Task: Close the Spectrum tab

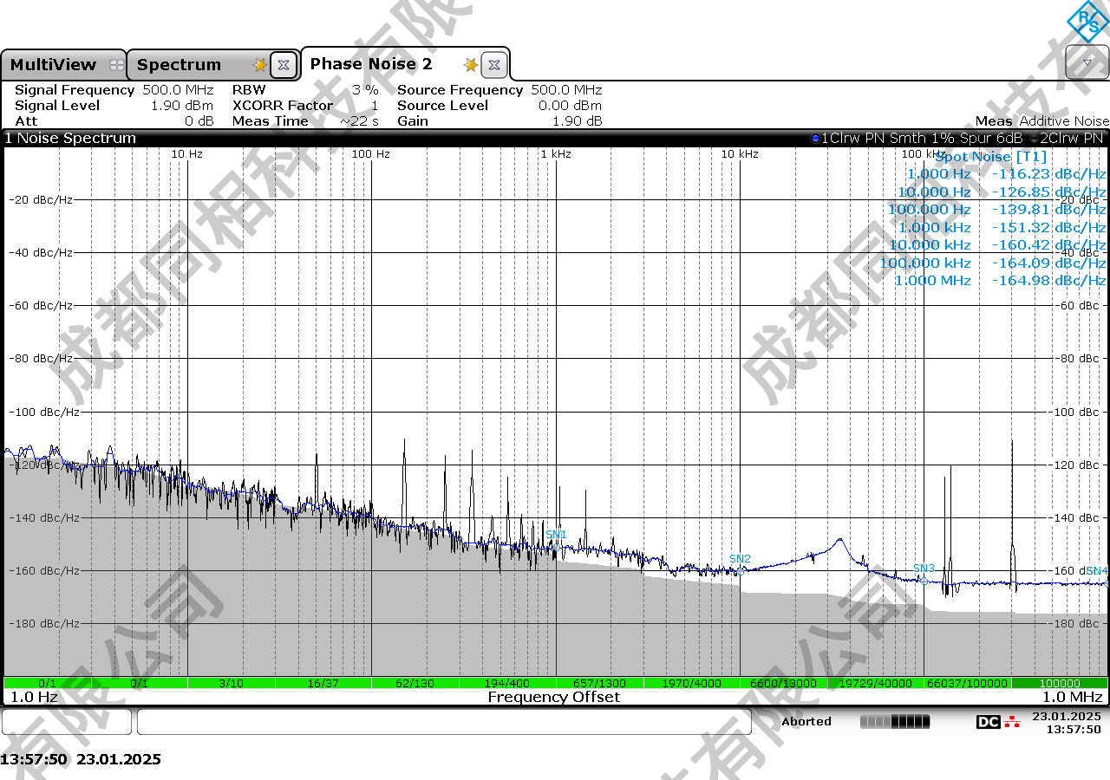Action: click(283, 65)
